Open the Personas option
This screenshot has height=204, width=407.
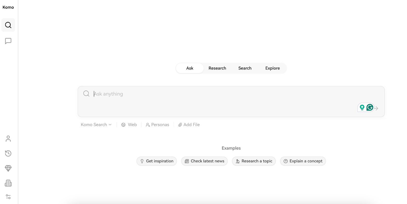pyautogui.click(x=157, y=125)
